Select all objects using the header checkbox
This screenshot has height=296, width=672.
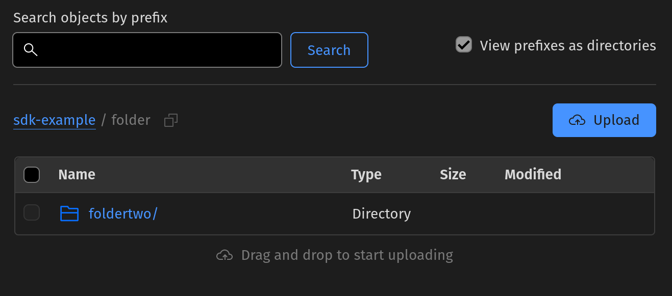pyautogui.click(x=32, y=174)
